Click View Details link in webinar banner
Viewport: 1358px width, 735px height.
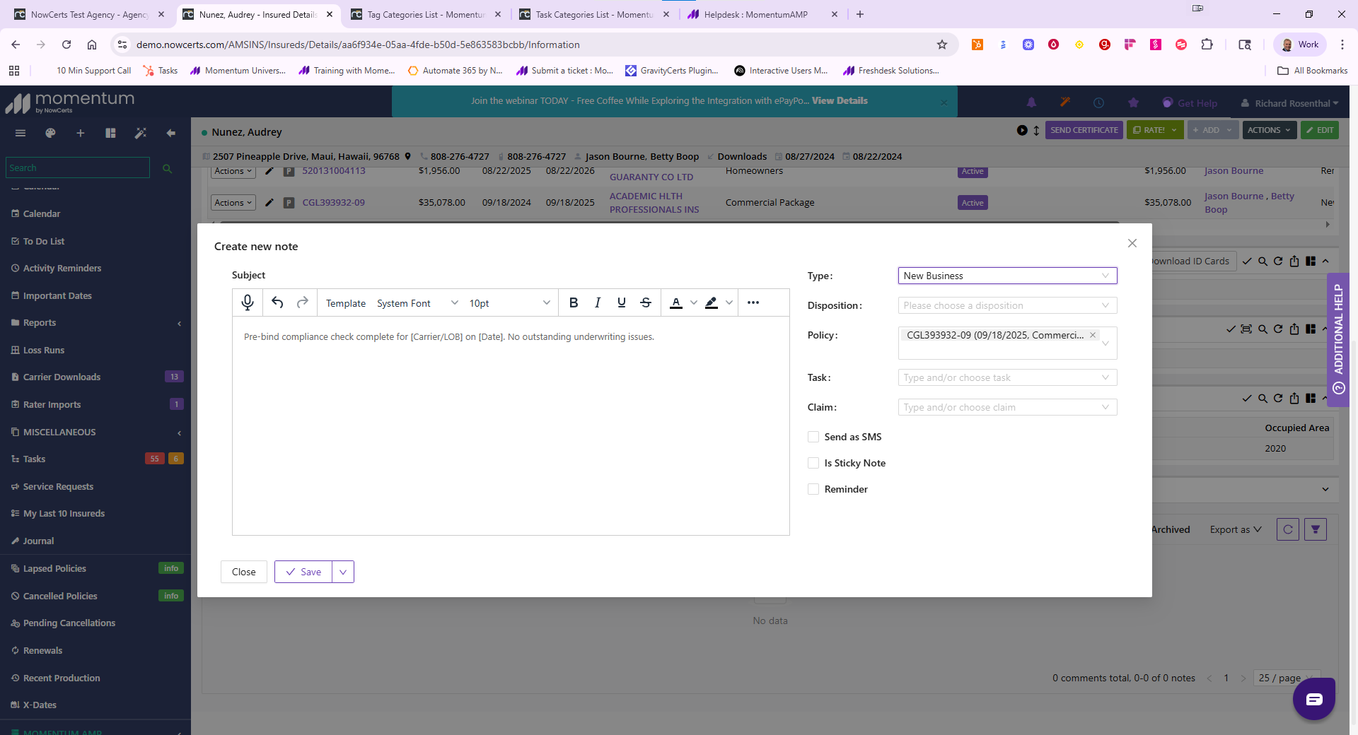pos(840,101)
